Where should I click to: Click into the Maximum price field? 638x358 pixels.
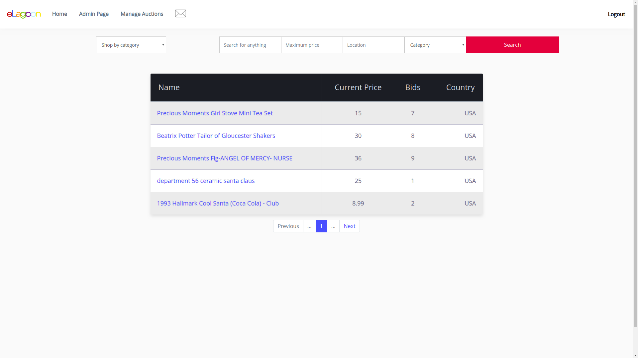[312, 45]
